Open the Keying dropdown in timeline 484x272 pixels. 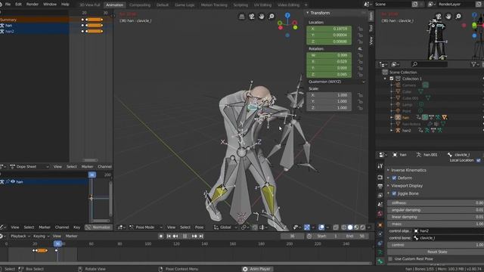pos(41,236)
